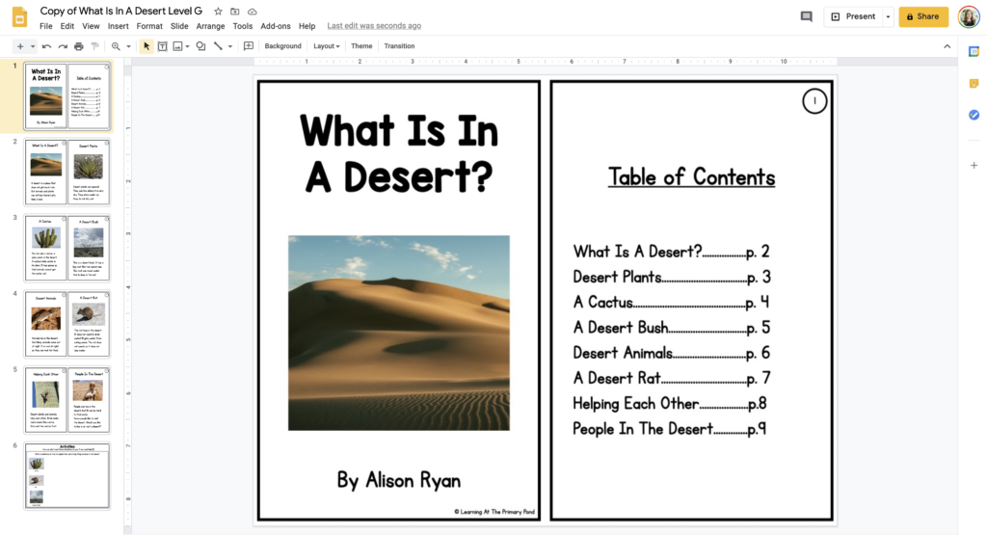987x535 pixels.
Task: Add a comment from toolbar
Action: point(249,46)
